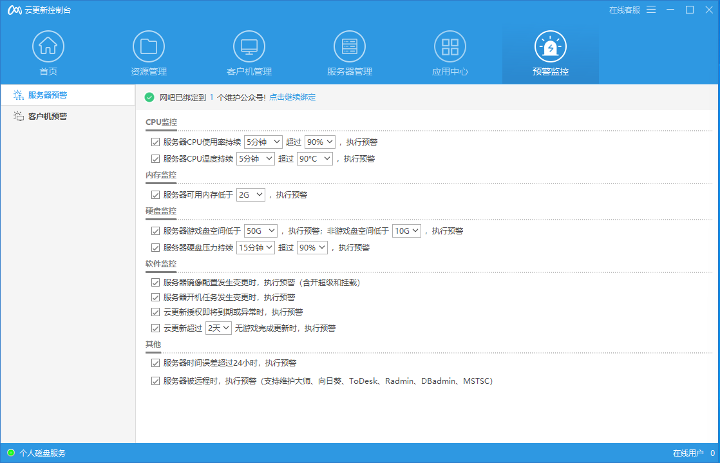The height and width of the screenshot is (463, 720).
Task: Open the 客户机管理 monitor icon
Action: [249, 45]
